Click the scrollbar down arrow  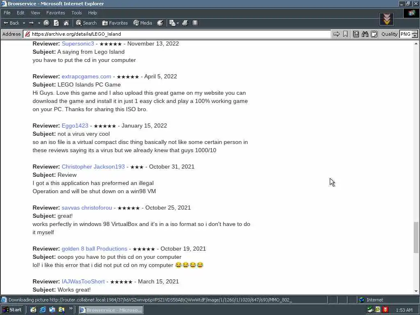[416, 291]
